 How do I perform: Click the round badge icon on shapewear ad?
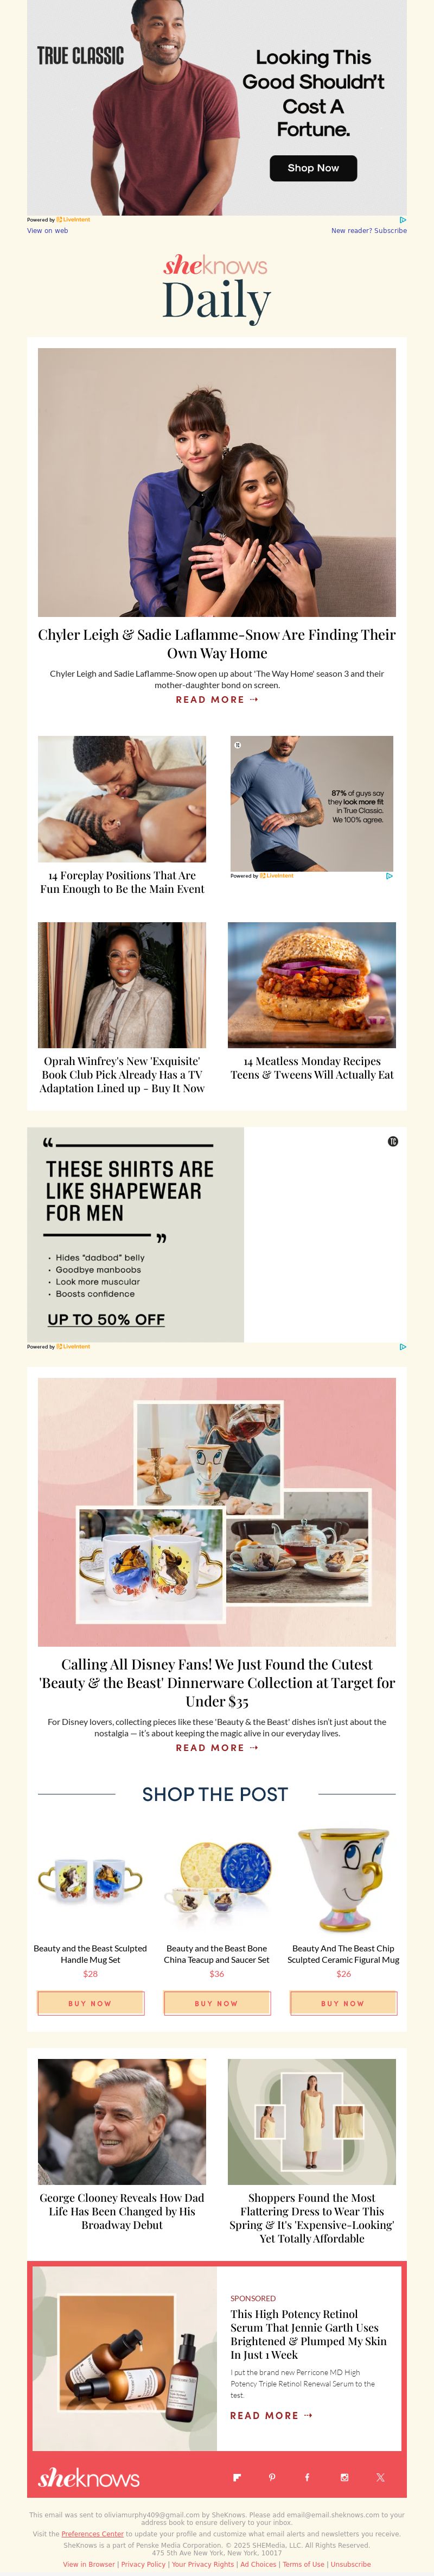pyautogui.click(x=393, y=1141)
